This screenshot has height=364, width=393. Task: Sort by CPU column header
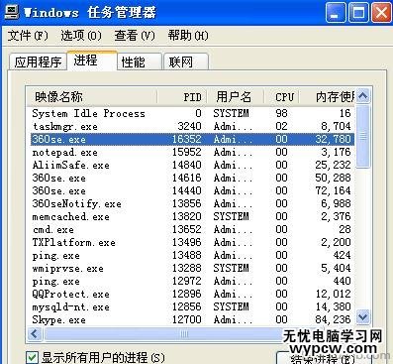[x=282, y=97]
